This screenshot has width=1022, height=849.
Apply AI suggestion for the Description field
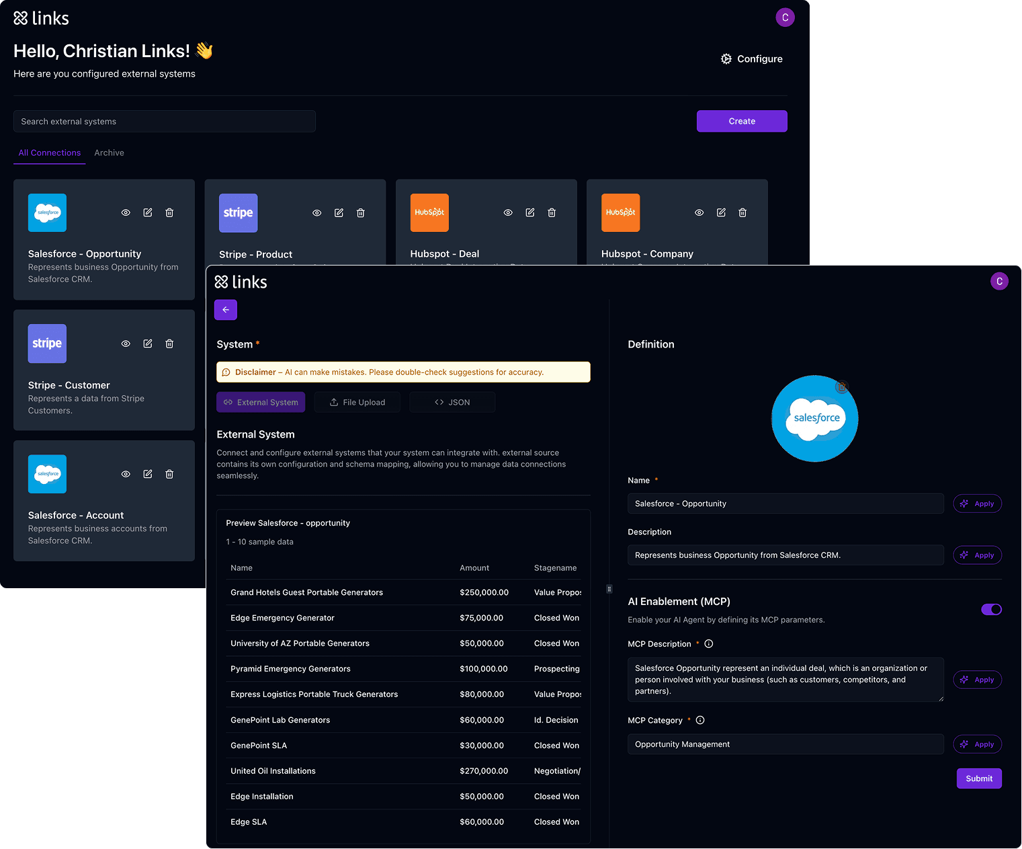pyautogui.click(x=978, y=555)
